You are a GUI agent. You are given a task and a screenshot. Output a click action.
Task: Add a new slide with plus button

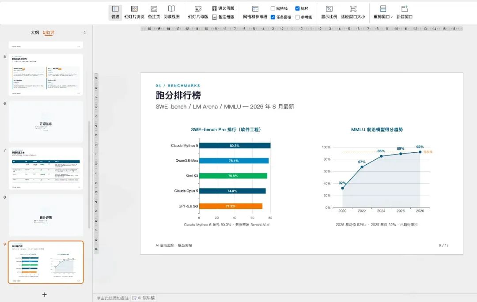tap(45, 294)
